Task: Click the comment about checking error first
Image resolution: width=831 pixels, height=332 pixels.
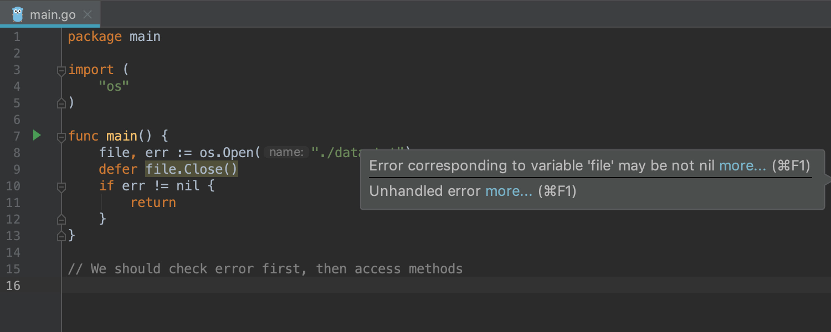Action: (265, 269)
